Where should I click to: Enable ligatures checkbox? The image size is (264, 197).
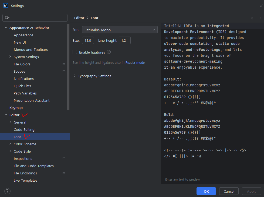[75, 52]
